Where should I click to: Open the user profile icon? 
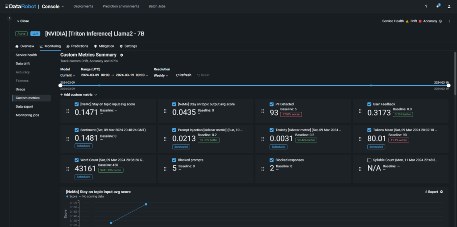pos(449,6)
